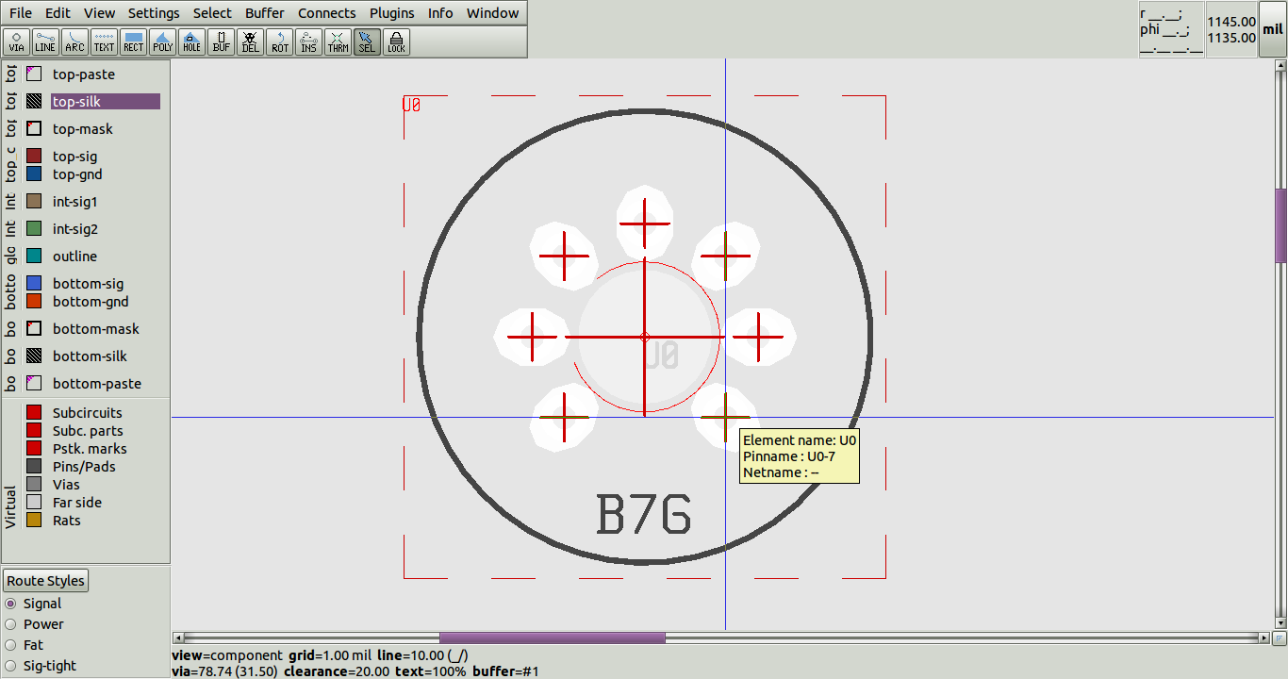The height and width of the screenshot is (679, 1288).
Task: Toggle visibility of top-paste layer
Action: point(34,75)
